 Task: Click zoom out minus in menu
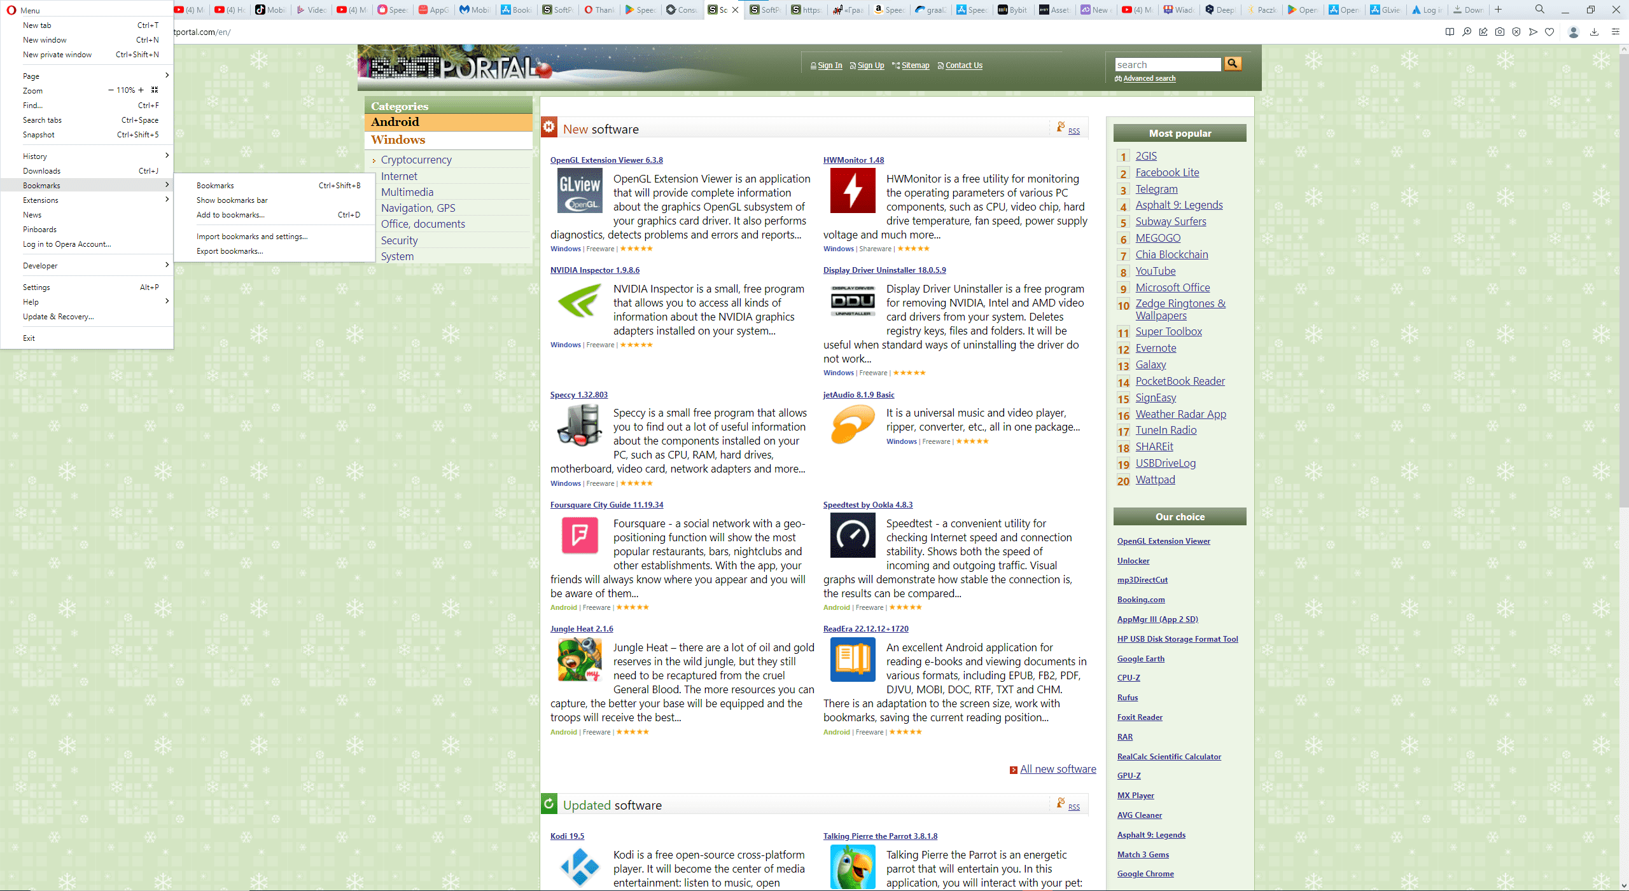click(x=111, y=90)
